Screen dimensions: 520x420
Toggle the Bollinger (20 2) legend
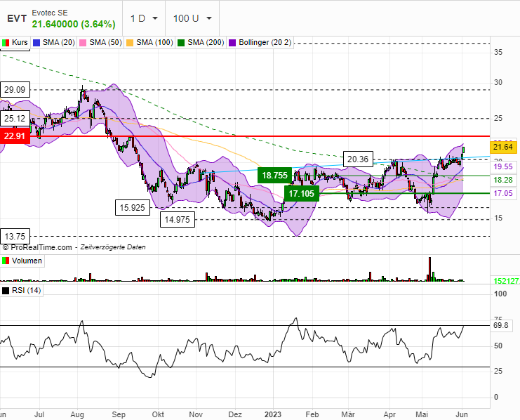pyautogui.click(x=260, y=43)
